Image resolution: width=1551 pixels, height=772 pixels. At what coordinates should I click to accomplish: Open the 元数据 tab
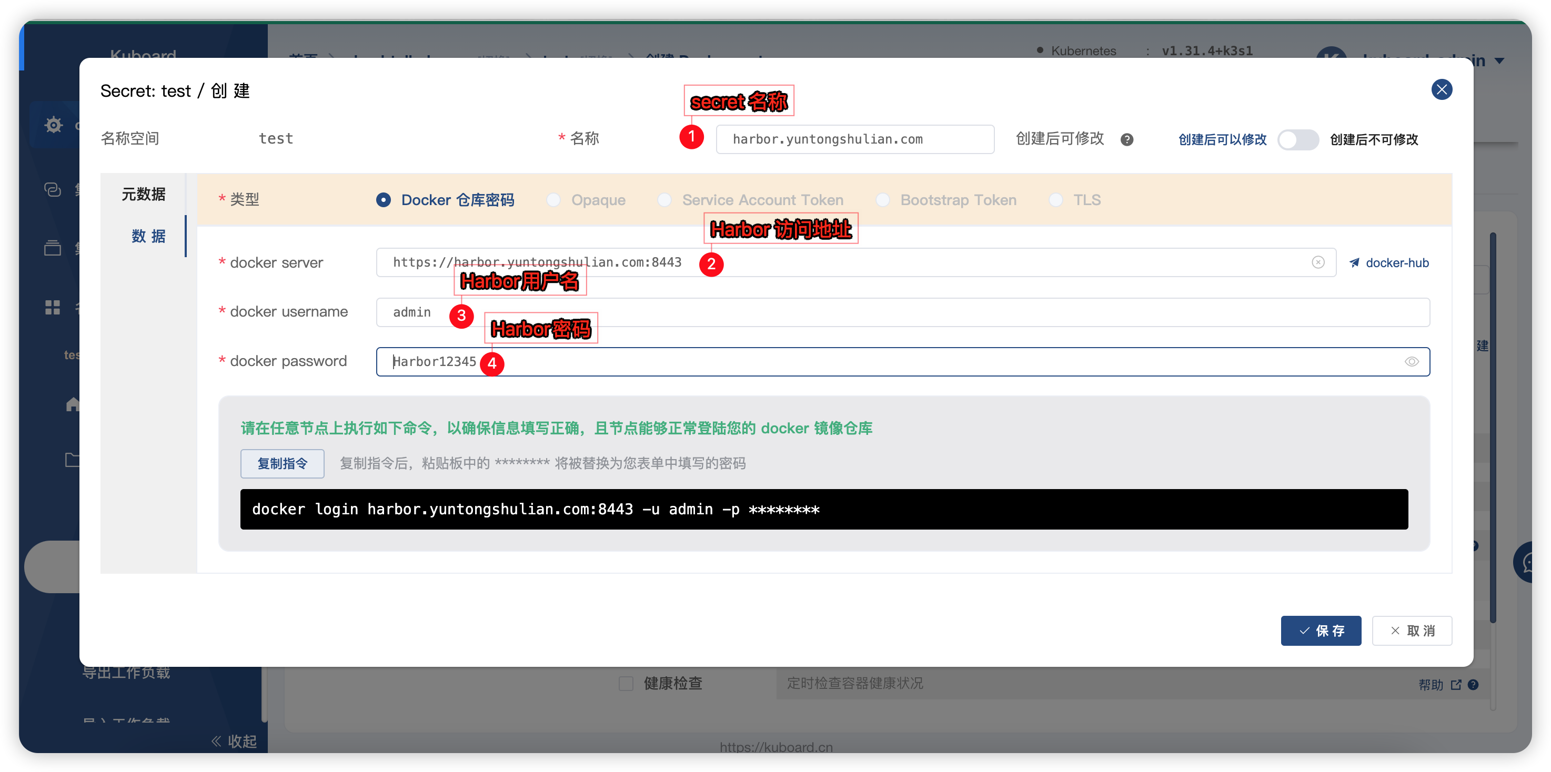click(143, 194)
